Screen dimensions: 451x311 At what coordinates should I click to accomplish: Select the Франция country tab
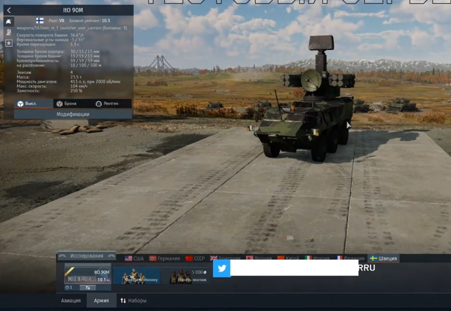tap(350, 258)
